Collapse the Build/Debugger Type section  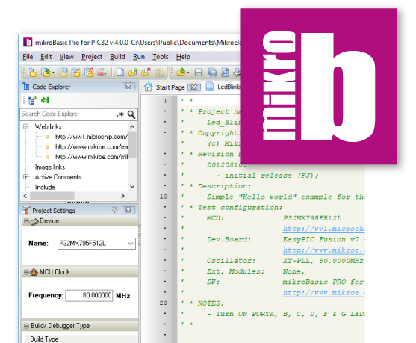pos(26,326)
